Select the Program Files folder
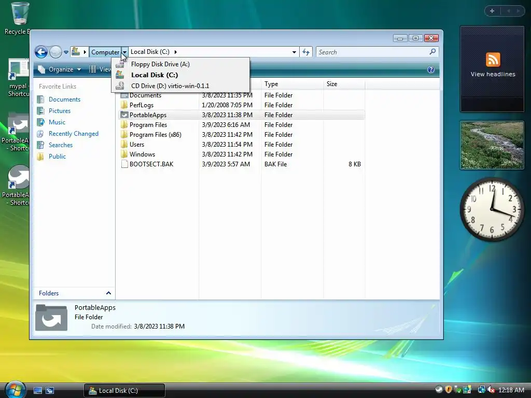This screenshot has width=531, height=398. [148, 124]
